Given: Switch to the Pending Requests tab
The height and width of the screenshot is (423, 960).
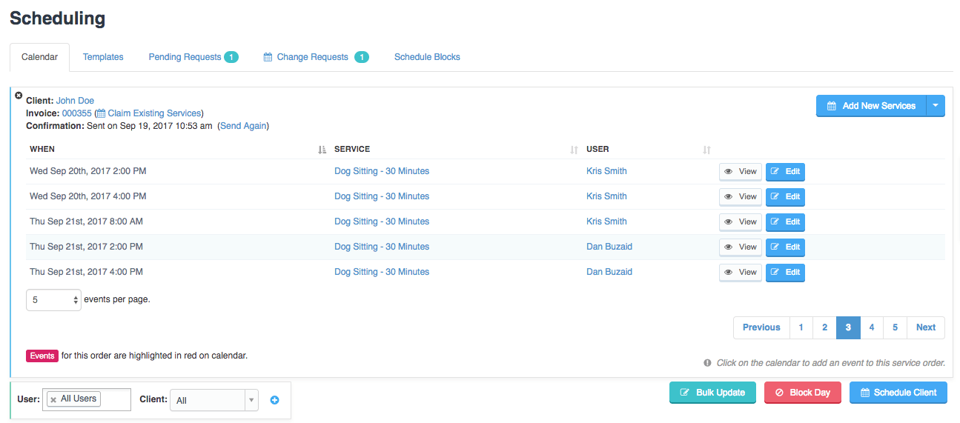Looking at the screenshot, I should [193, 57].
